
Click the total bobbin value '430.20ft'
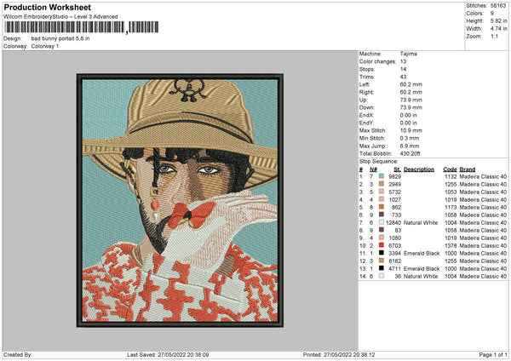[x=411, y=153]
